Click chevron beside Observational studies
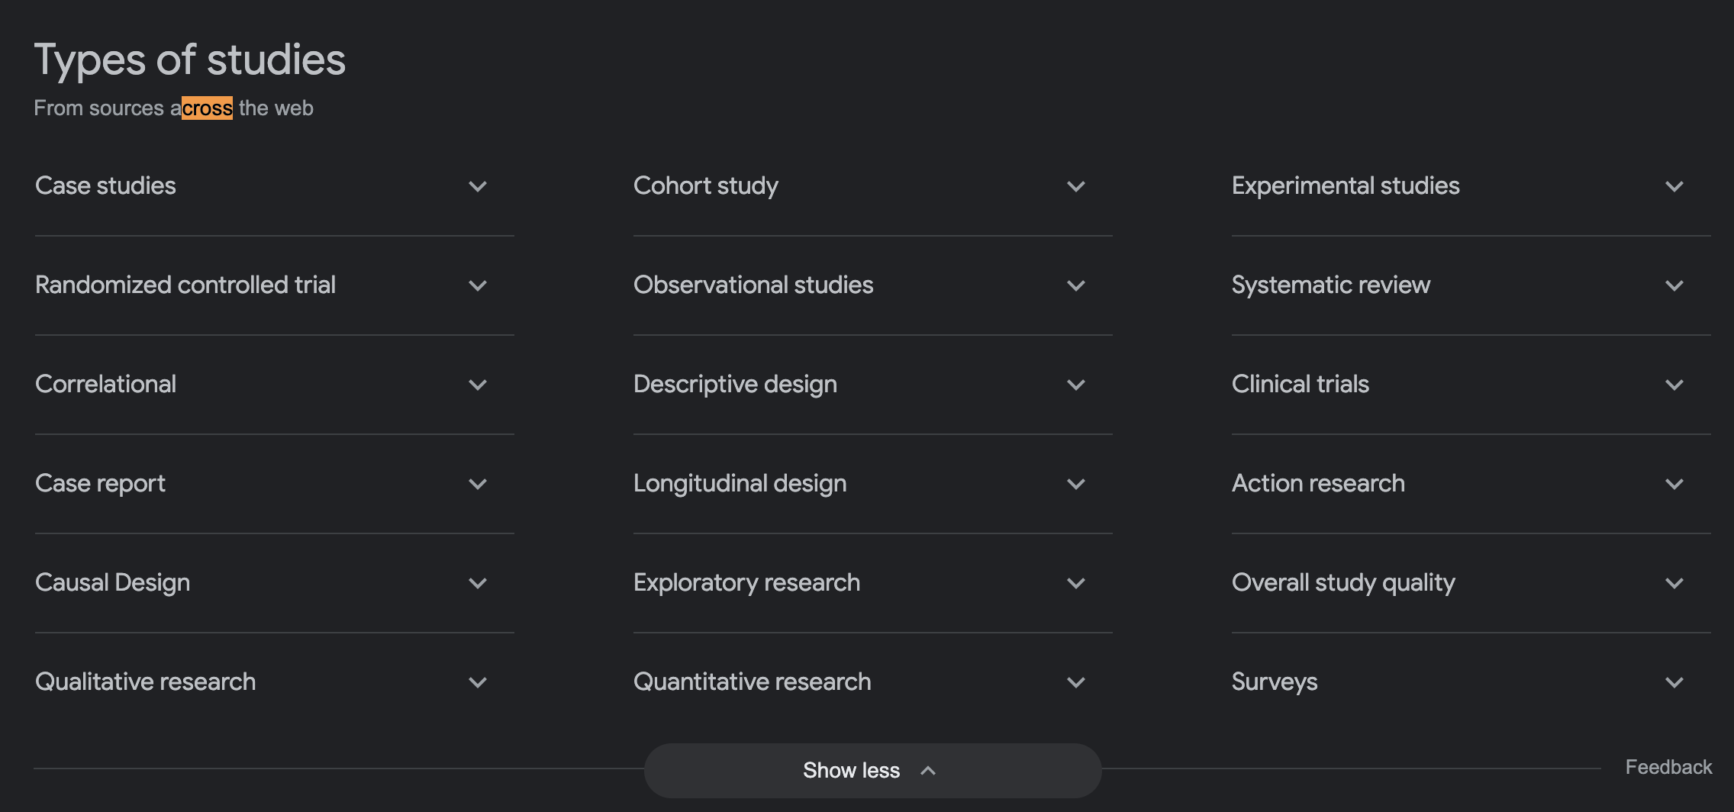 tap(1076, 285)
